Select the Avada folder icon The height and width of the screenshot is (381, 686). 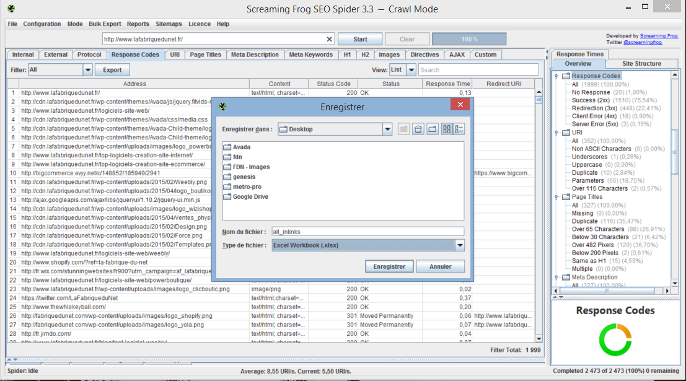point(227,147)
